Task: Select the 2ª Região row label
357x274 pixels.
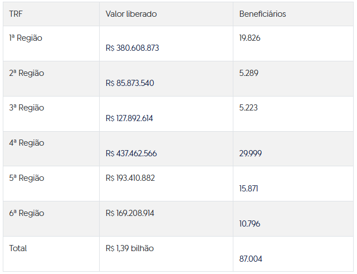Action: (26, 73)
